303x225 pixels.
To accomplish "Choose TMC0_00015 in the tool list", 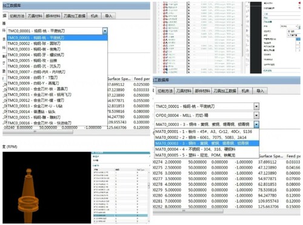I will 57,117.
